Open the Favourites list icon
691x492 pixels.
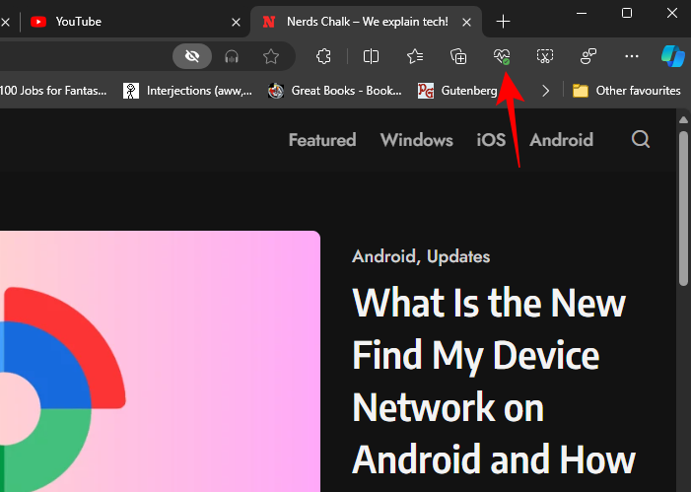click(415, 56)
